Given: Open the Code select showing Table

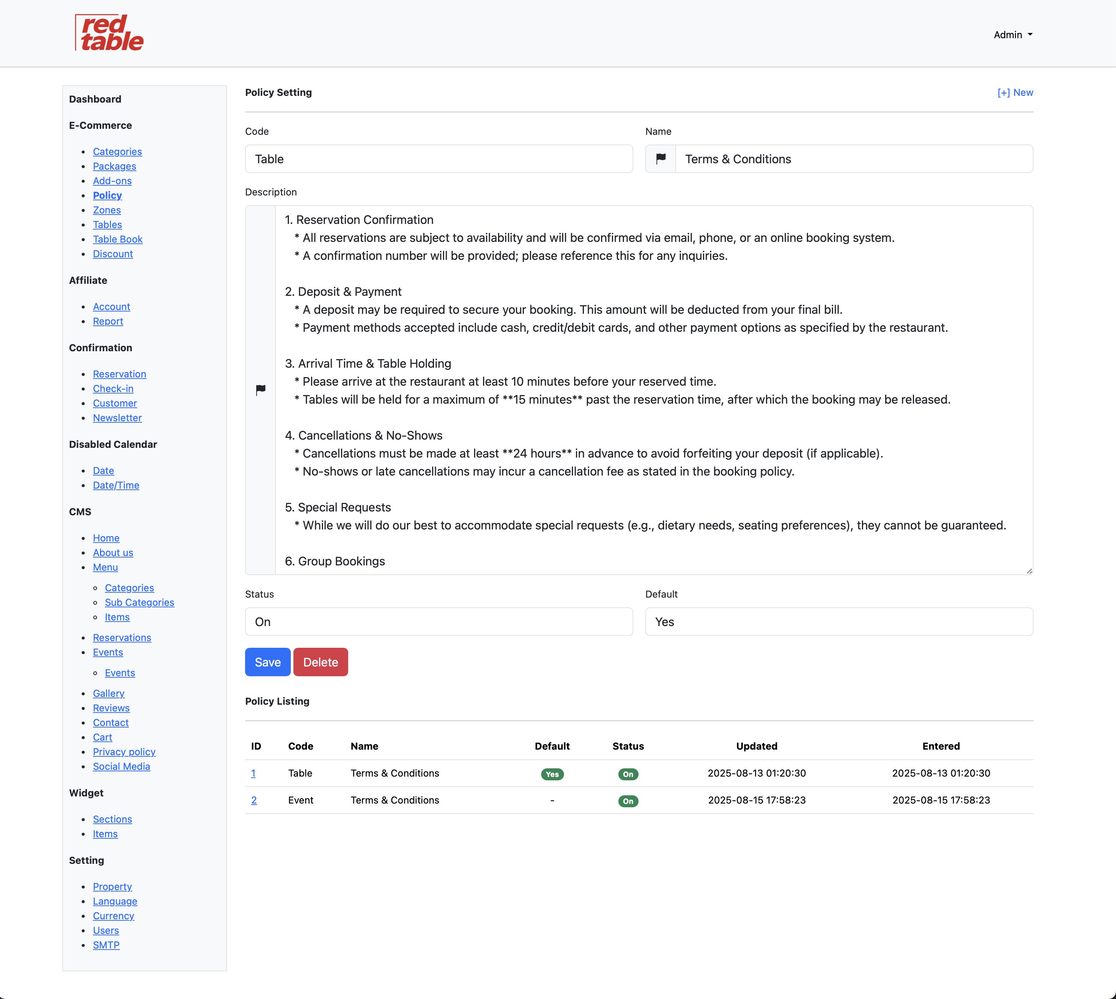Looking at the screenshot, I should click(438, 159).
